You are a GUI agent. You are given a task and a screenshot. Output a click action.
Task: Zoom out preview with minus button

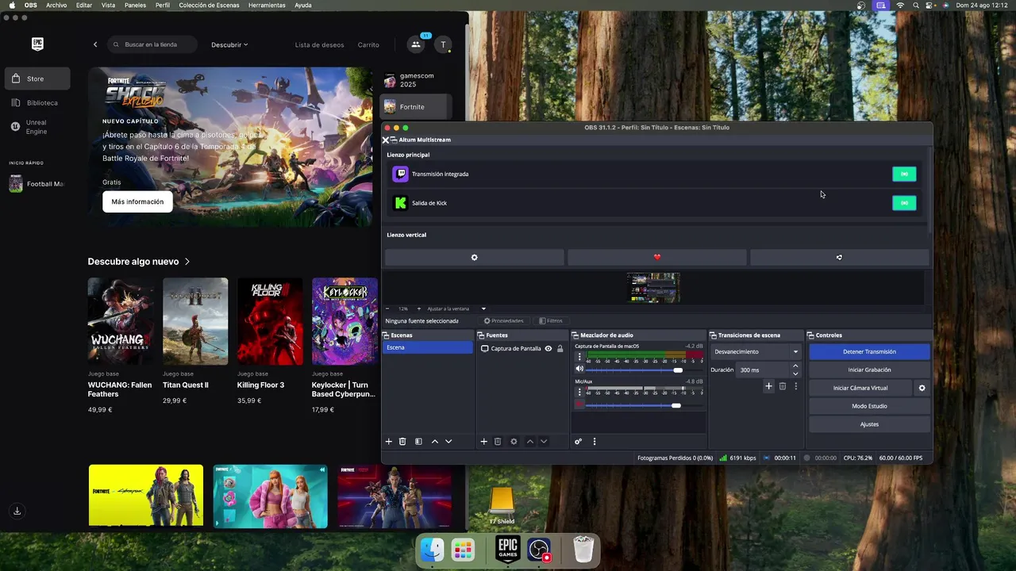[387, 308]
